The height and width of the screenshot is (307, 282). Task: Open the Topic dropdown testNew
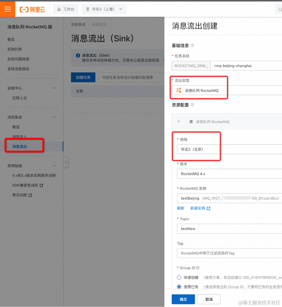[229, 229]
